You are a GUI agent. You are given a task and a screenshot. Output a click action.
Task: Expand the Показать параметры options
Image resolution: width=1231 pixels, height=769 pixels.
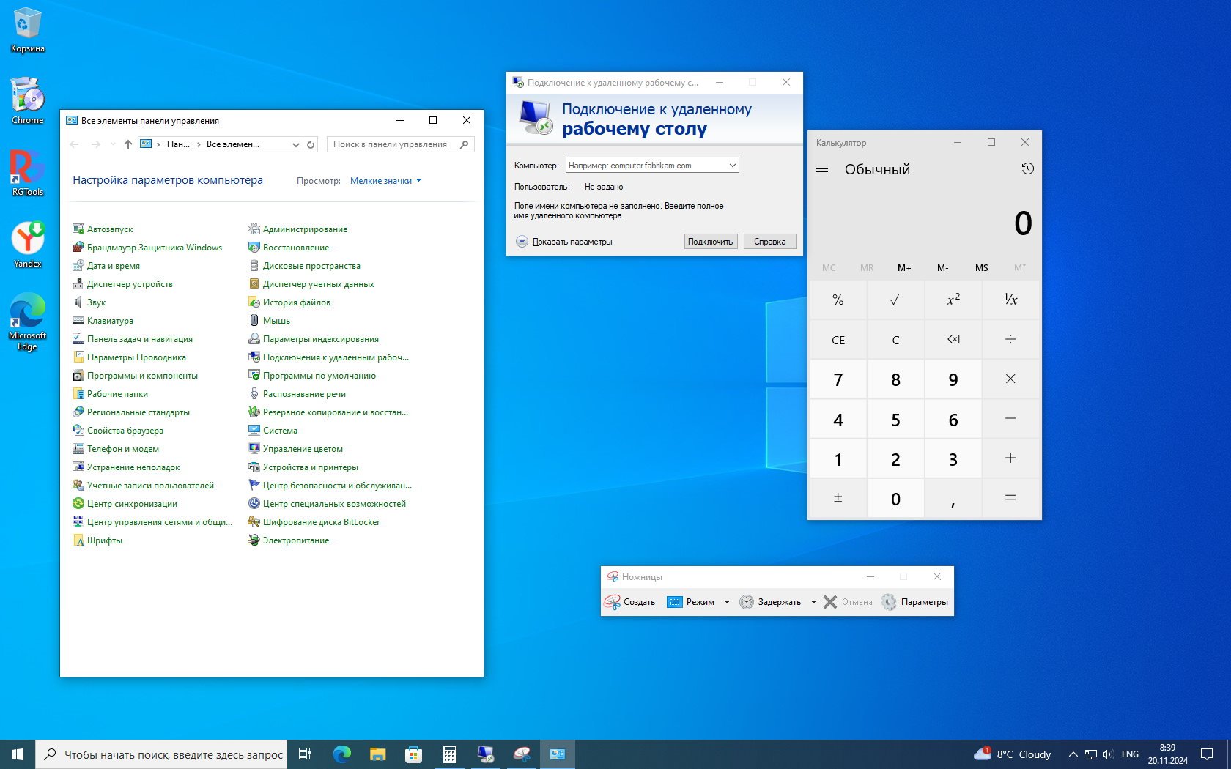(522, 242)
